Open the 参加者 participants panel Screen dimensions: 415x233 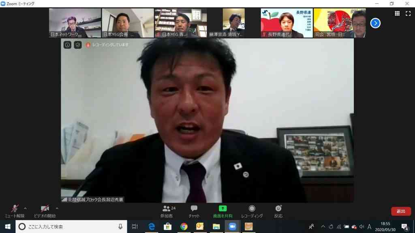coord(167,211)
